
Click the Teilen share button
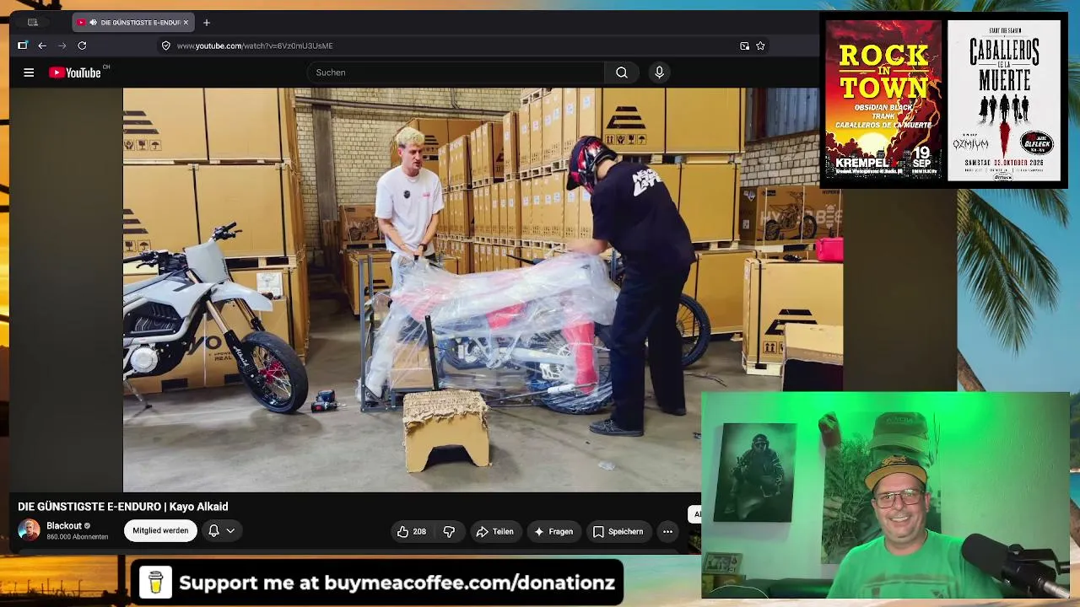point(494,531)
